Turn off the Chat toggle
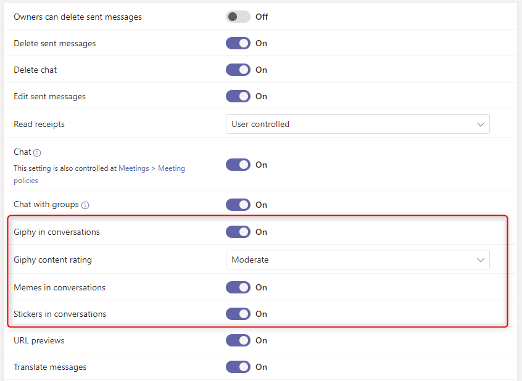 238,165
